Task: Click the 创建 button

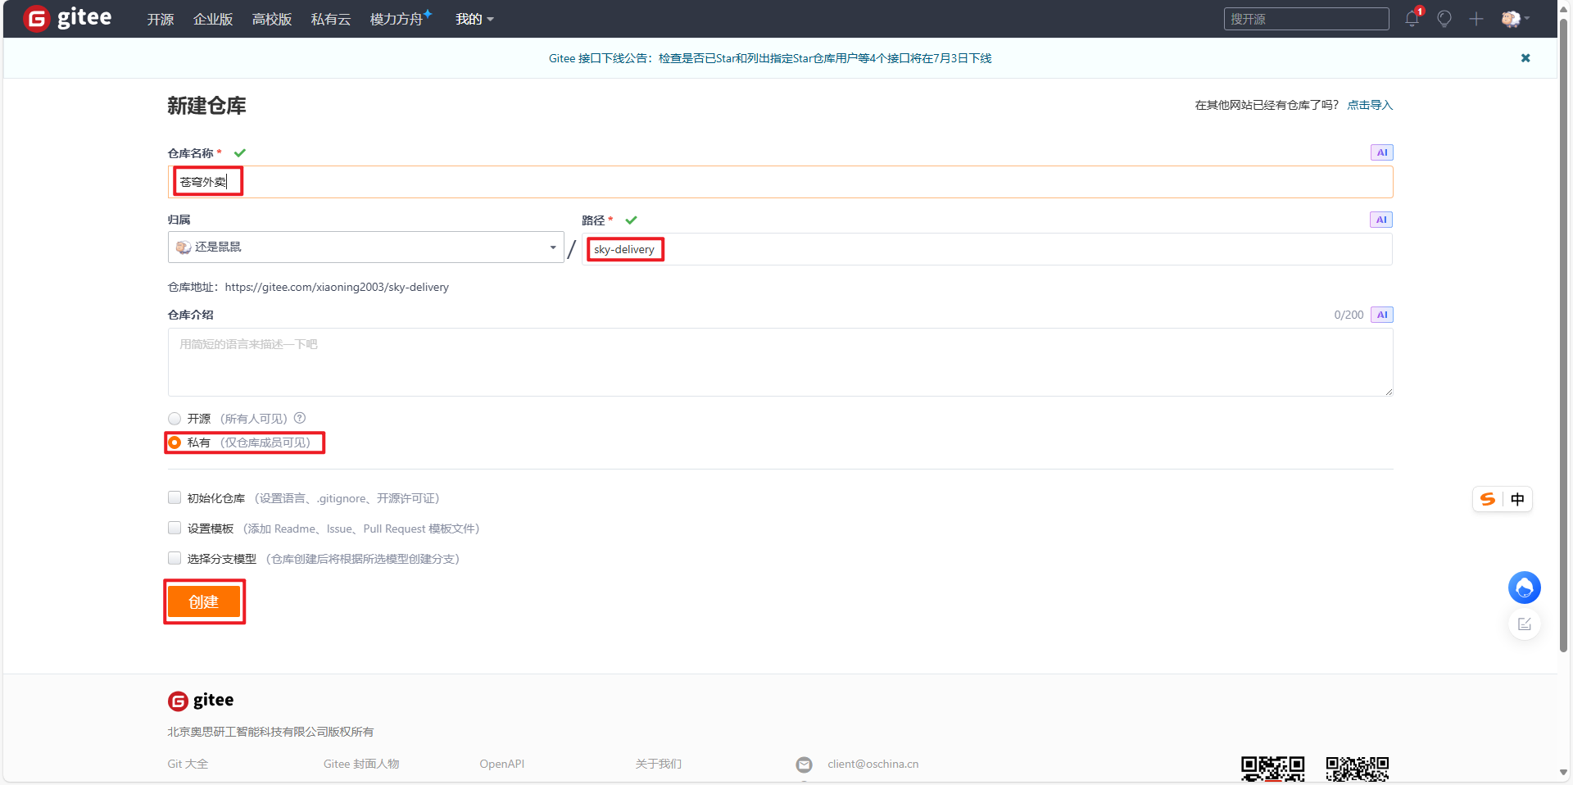Action: click(204, 601)
